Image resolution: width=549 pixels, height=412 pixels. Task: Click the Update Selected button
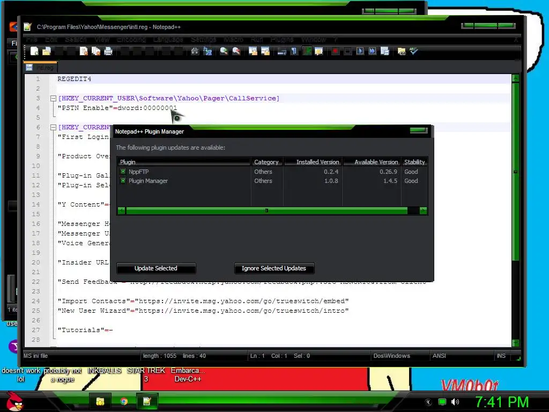156,268
